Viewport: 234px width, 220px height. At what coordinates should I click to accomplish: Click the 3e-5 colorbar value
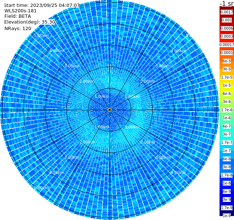[x=227, y=69]
